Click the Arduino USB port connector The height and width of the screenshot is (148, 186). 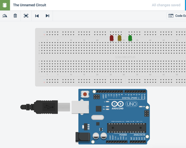[80, 107]
